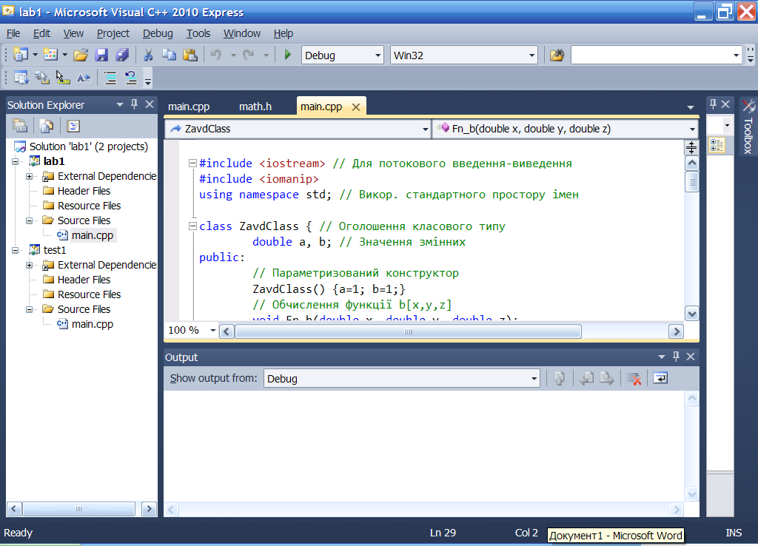Cut selection with the scissors icon
This screenshot has height=546, width=758.
coord(148,55)
